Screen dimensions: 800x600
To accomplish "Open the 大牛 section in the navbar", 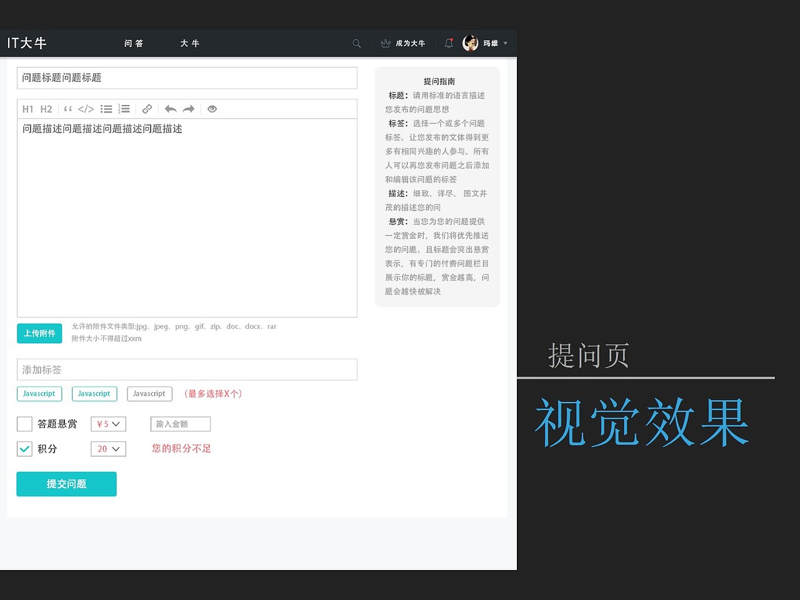I will 189,43.
